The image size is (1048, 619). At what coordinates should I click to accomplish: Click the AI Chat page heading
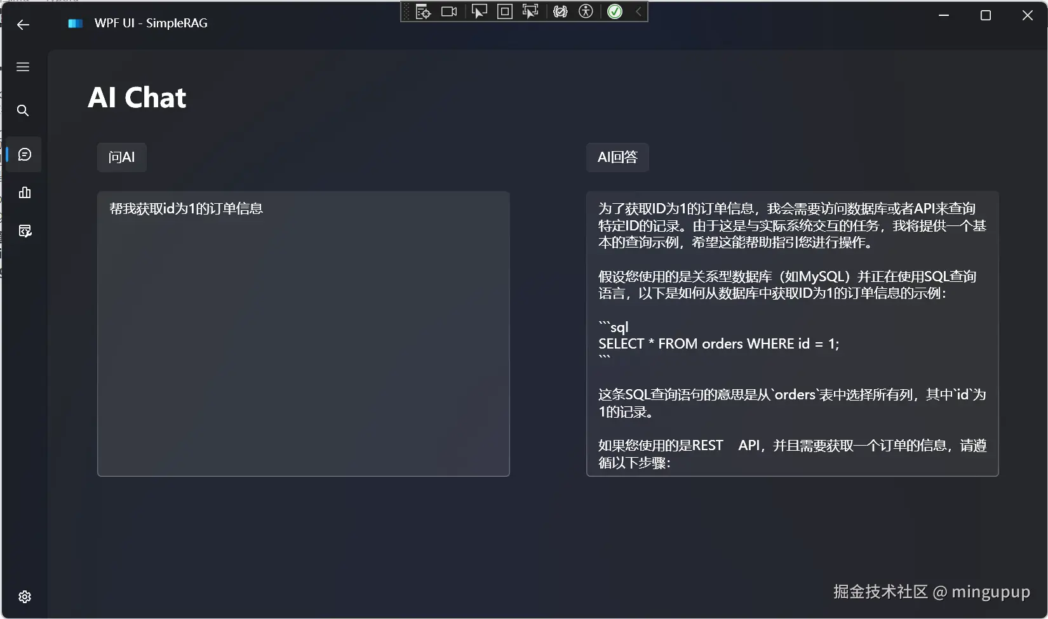point(137,98)
